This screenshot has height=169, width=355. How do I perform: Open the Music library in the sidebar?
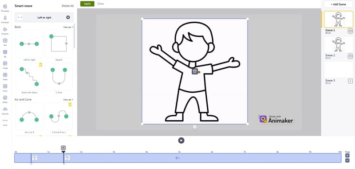[x=5, y=87]
